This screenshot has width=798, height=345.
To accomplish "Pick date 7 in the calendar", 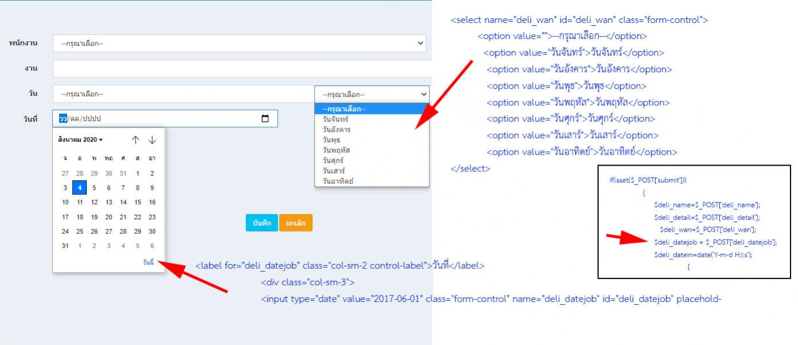I will pos(123,187).
